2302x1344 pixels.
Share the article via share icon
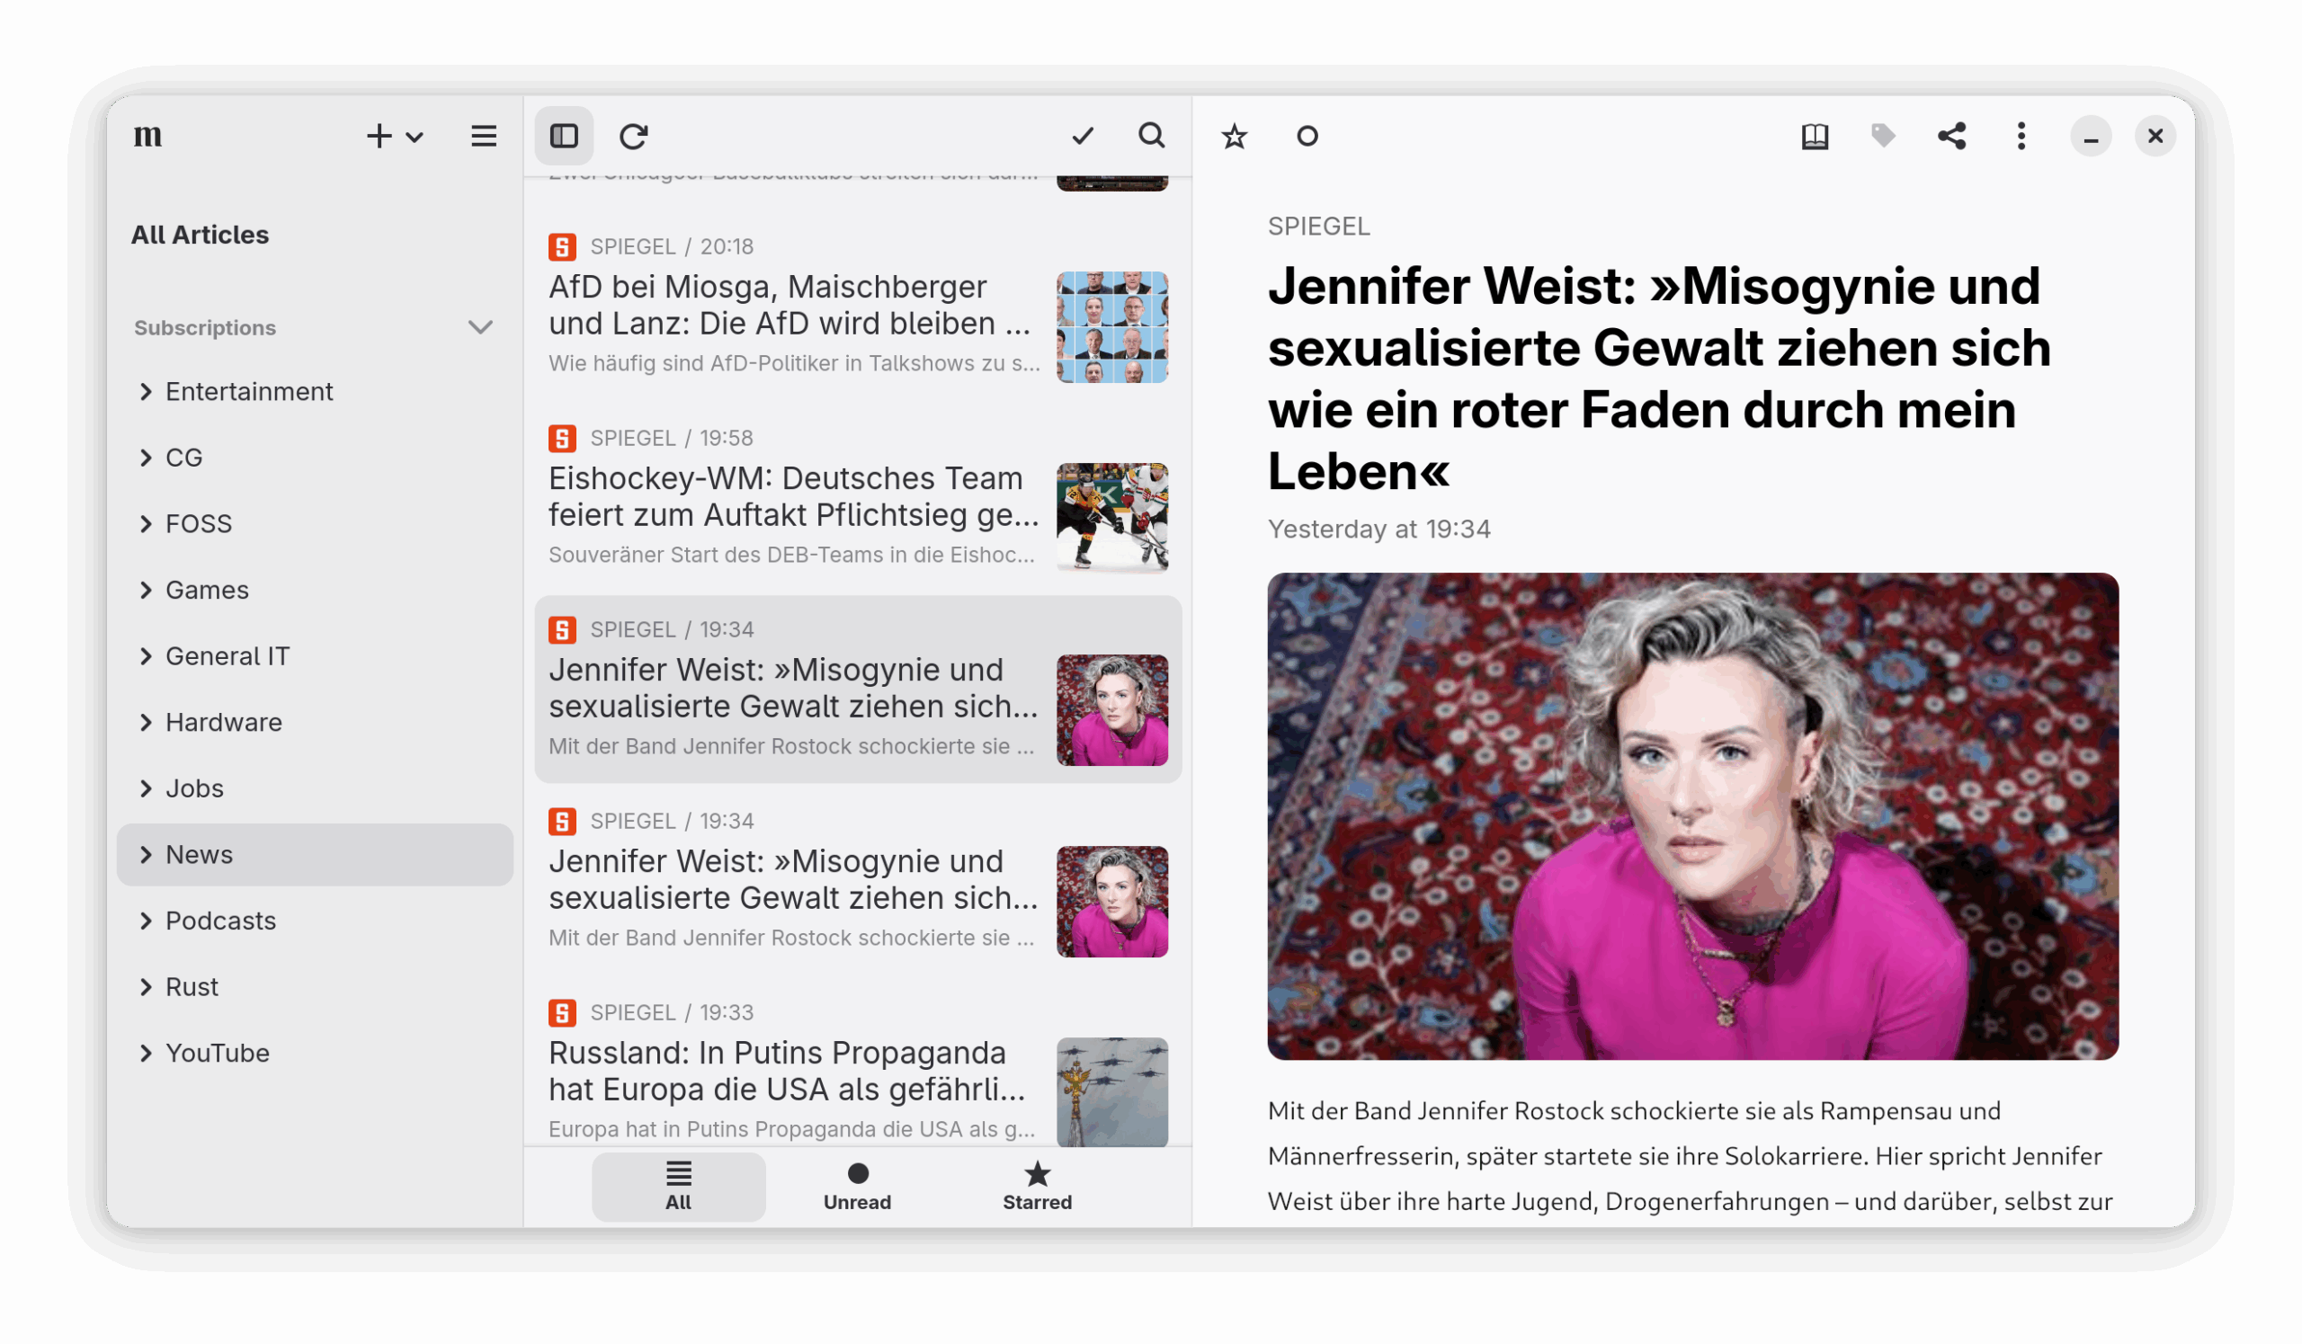point(1951,136)
